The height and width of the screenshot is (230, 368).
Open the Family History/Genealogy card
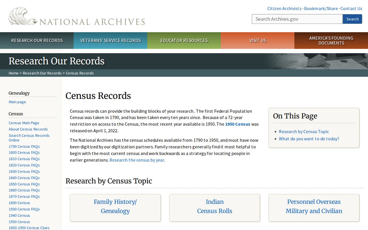pyautogui.click(x=115, y=208)
